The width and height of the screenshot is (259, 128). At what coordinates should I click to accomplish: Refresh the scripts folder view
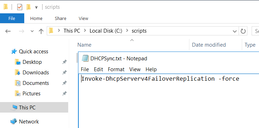[x=243, y=31]
